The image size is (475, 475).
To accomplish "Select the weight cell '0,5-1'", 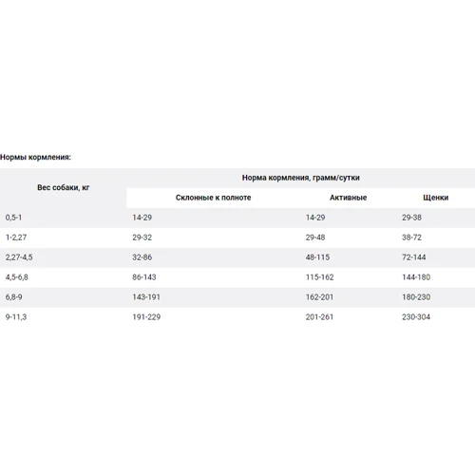I will tap(13, 218).
